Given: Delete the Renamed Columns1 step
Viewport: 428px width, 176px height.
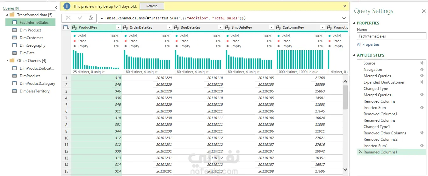Looking at the screenshot, I should point(360,152).
